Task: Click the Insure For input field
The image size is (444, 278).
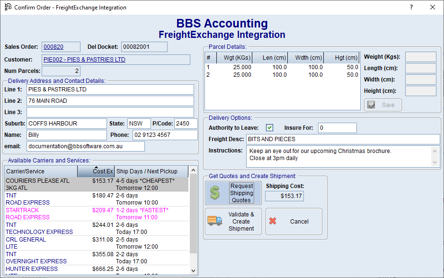Action: pos(337,128)
